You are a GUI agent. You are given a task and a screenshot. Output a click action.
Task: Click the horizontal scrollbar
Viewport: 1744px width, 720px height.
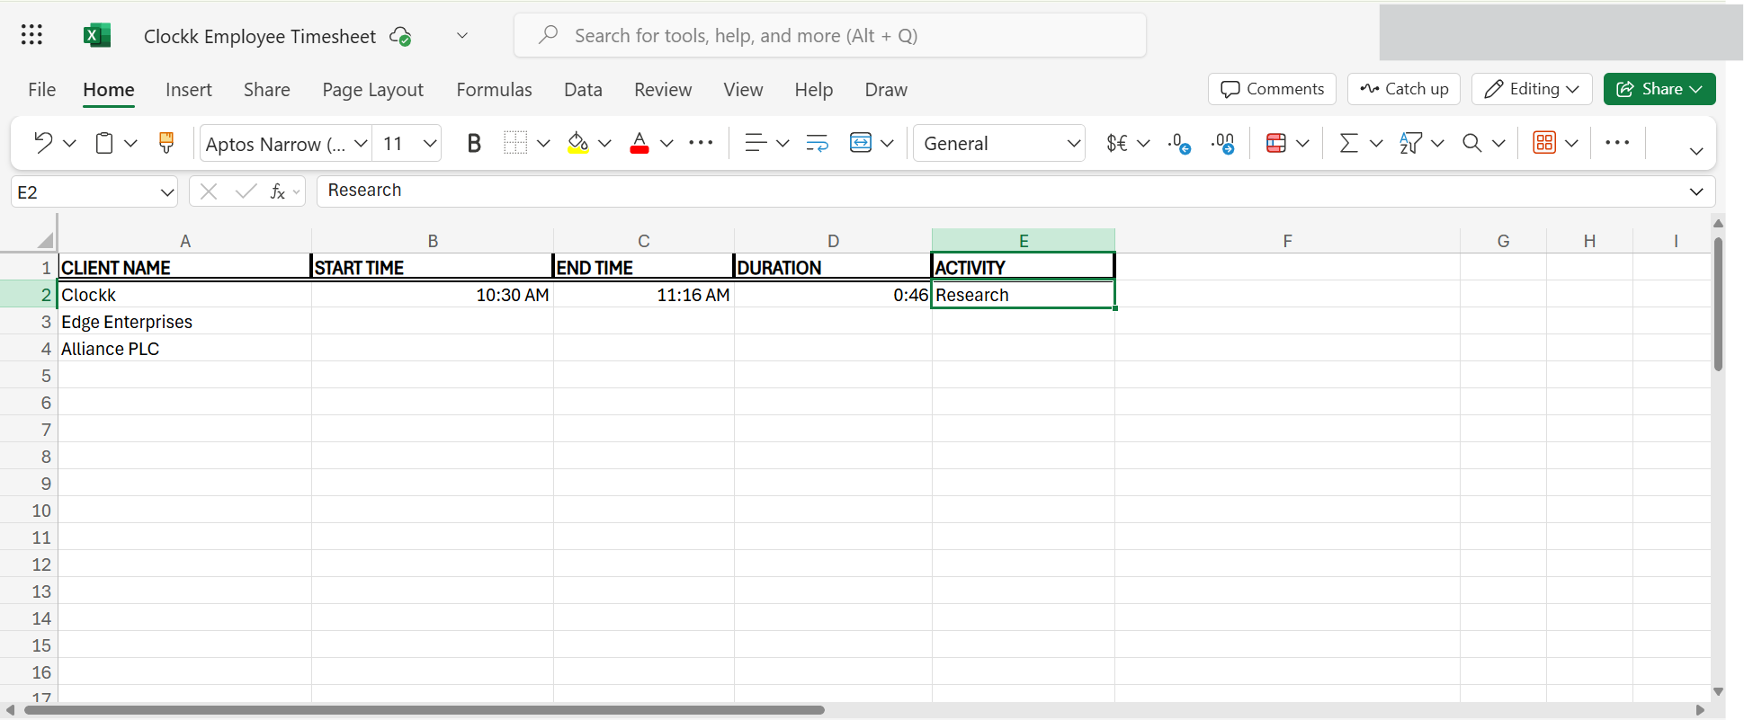[425, 710]
